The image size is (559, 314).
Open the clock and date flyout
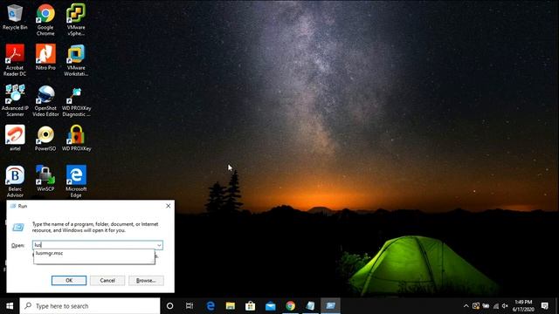click(x=523, y=306)
